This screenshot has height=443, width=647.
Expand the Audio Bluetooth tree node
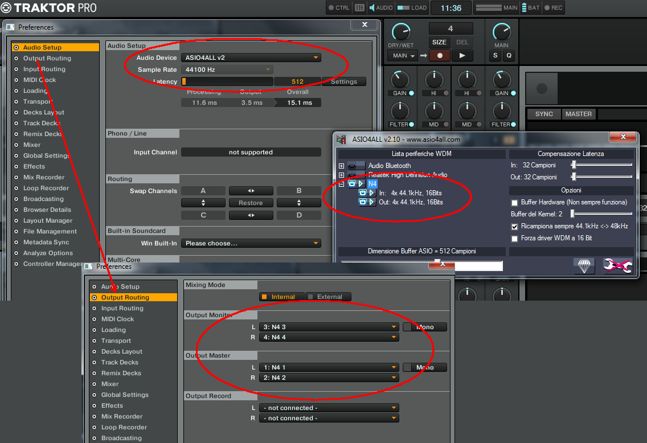(x=341, y=166)
